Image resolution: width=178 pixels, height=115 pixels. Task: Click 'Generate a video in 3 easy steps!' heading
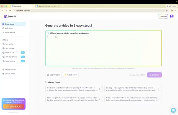coord(69,26)
